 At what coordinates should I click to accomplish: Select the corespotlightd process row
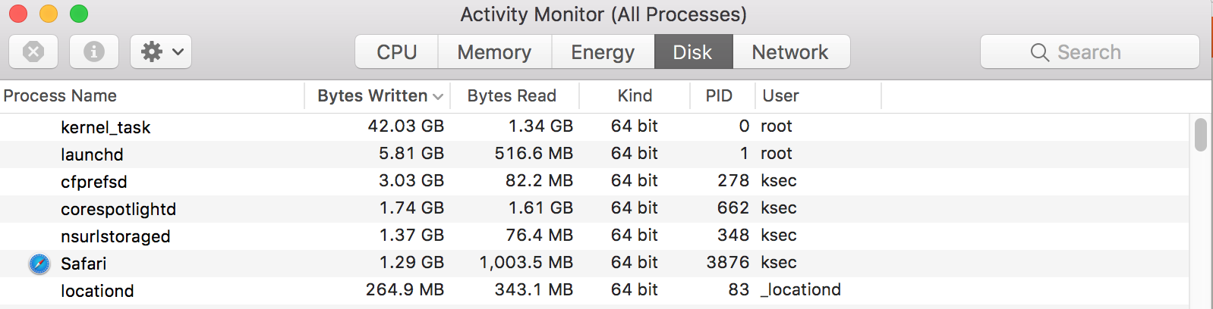[594, 208]
